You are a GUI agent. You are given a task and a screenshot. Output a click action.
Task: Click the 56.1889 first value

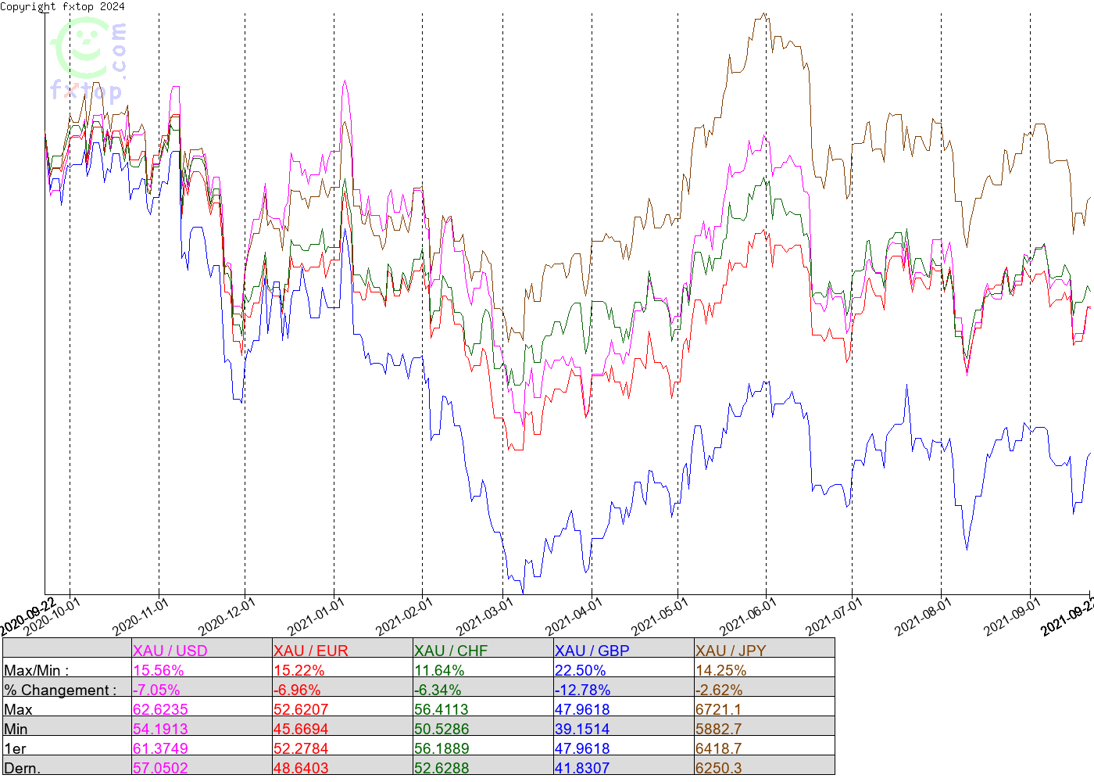(x=442, y=748)
